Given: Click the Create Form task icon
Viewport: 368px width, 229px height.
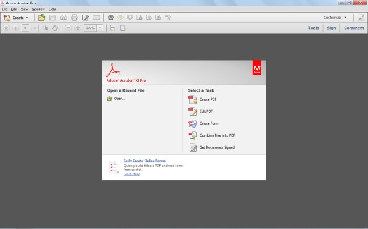Looking at the screenshot, I should click(x=193, y=123).
